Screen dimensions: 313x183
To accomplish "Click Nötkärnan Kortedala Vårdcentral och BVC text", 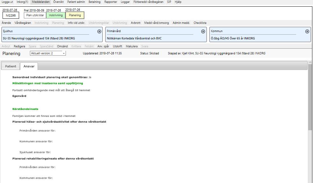I will click(x=134, y=38).
